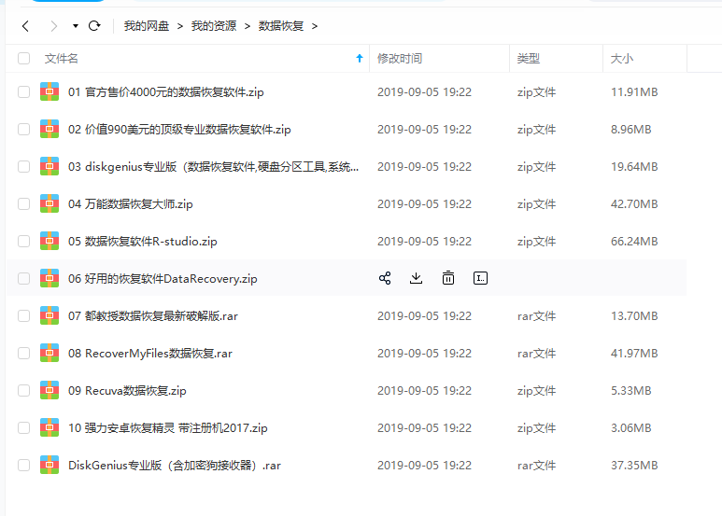722x516 pixels.
Task: Select file 03 diskgenius专业版
Action: click(213, 166)
